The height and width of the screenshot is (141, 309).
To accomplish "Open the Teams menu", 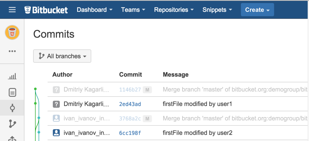I will [x=133, y=10].
